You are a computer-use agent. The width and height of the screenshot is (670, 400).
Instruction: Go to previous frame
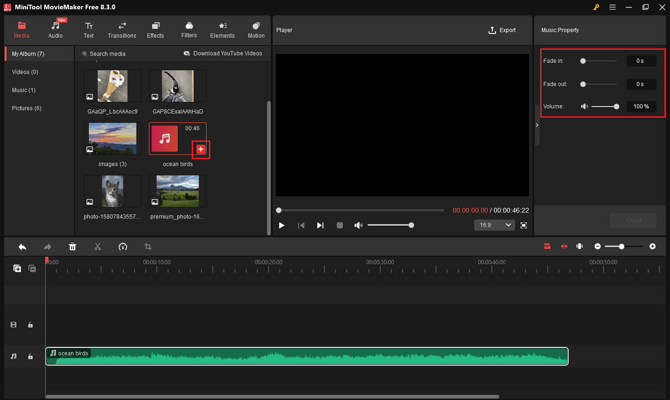(x=301, y=225)
